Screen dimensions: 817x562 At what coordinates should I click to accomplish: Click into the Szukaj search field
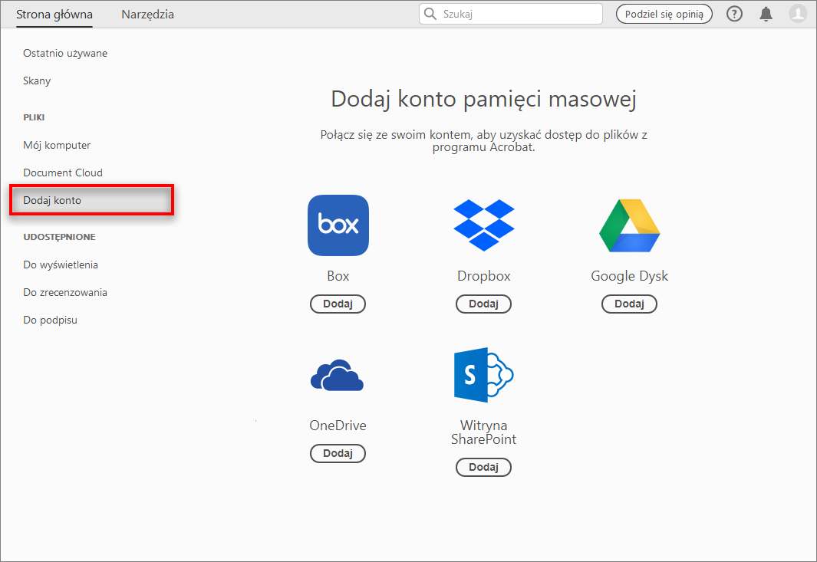click(518, 14)
